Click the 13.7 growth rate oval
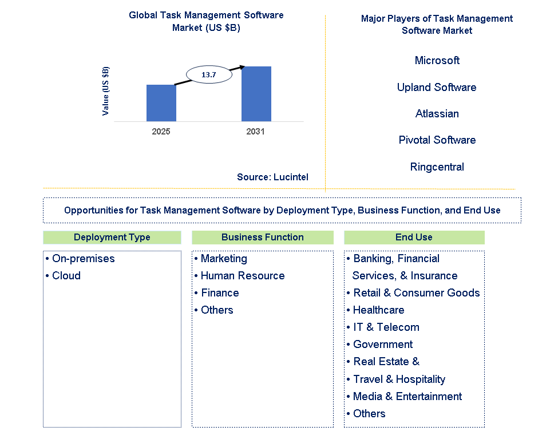558x439 pixels. pyautogui.click(x=209, y=74)
